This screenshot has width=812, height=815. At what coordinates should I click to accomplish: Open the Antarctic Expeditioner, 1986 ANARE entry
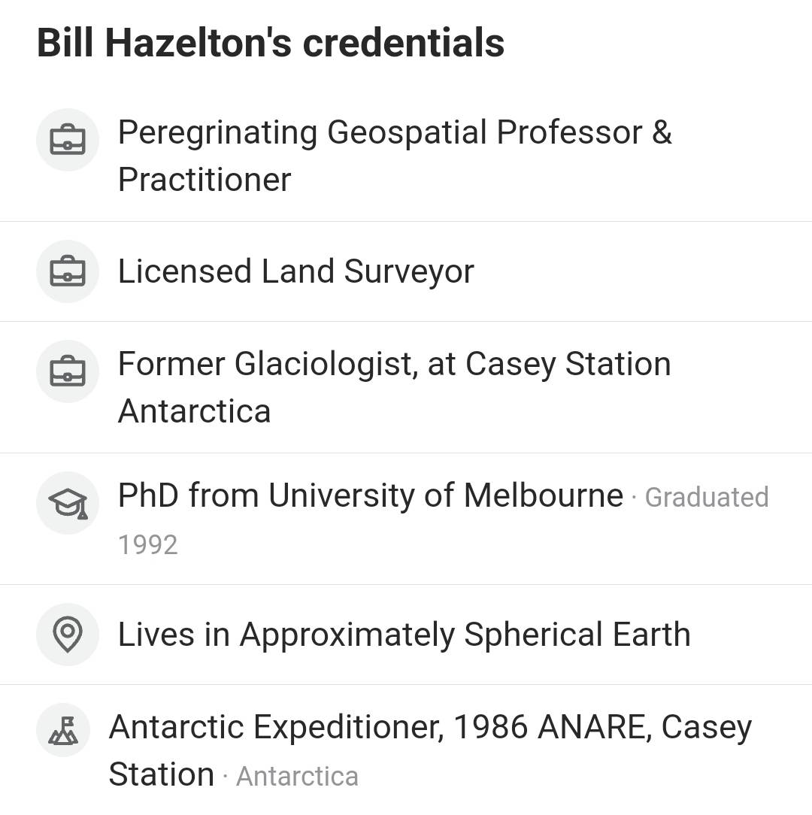[x=430, y=728]
